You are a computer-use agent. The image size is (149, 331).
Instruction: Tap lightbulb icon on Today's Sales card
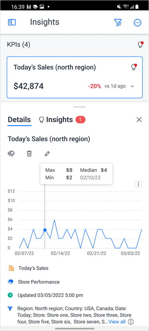pyautogui.click(x=134, y=67)
